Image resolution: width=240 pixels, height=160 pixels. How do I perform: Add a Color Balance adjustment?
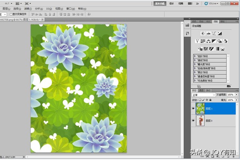pos(208,41)
